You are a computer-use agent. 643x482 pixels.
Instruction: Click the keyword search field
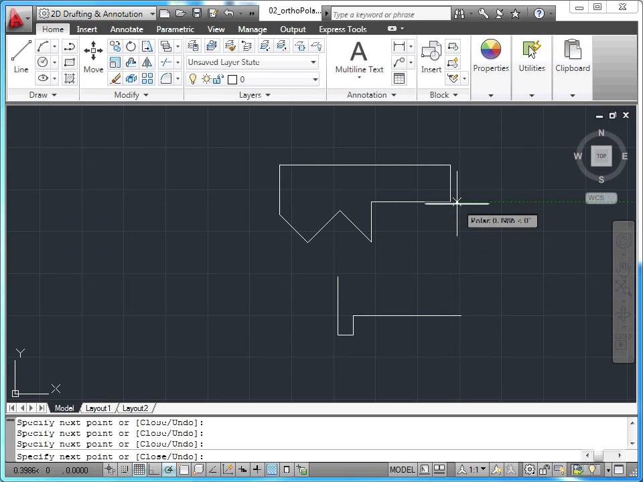(x=390, y=14)
